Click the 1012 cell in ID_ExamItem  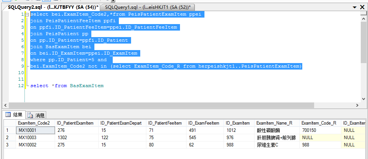tap(239, 130)
